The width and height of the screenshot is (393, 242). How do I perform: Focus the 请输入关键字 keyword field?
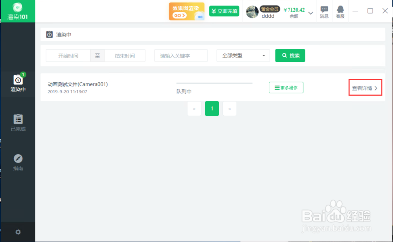coord(181,55)
